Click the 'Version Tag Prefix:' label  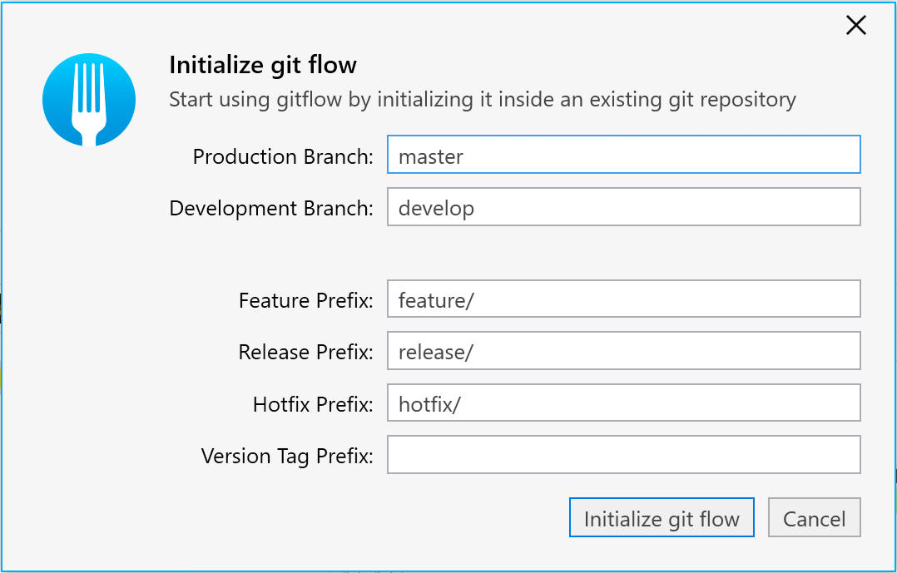pyautogui.click(x=287, y=457)
